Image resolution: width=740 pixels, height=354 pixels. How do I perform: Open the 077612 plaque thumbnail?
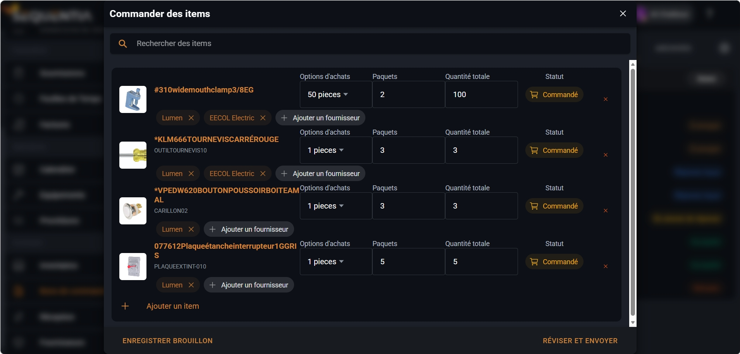[x=133, y=267]
